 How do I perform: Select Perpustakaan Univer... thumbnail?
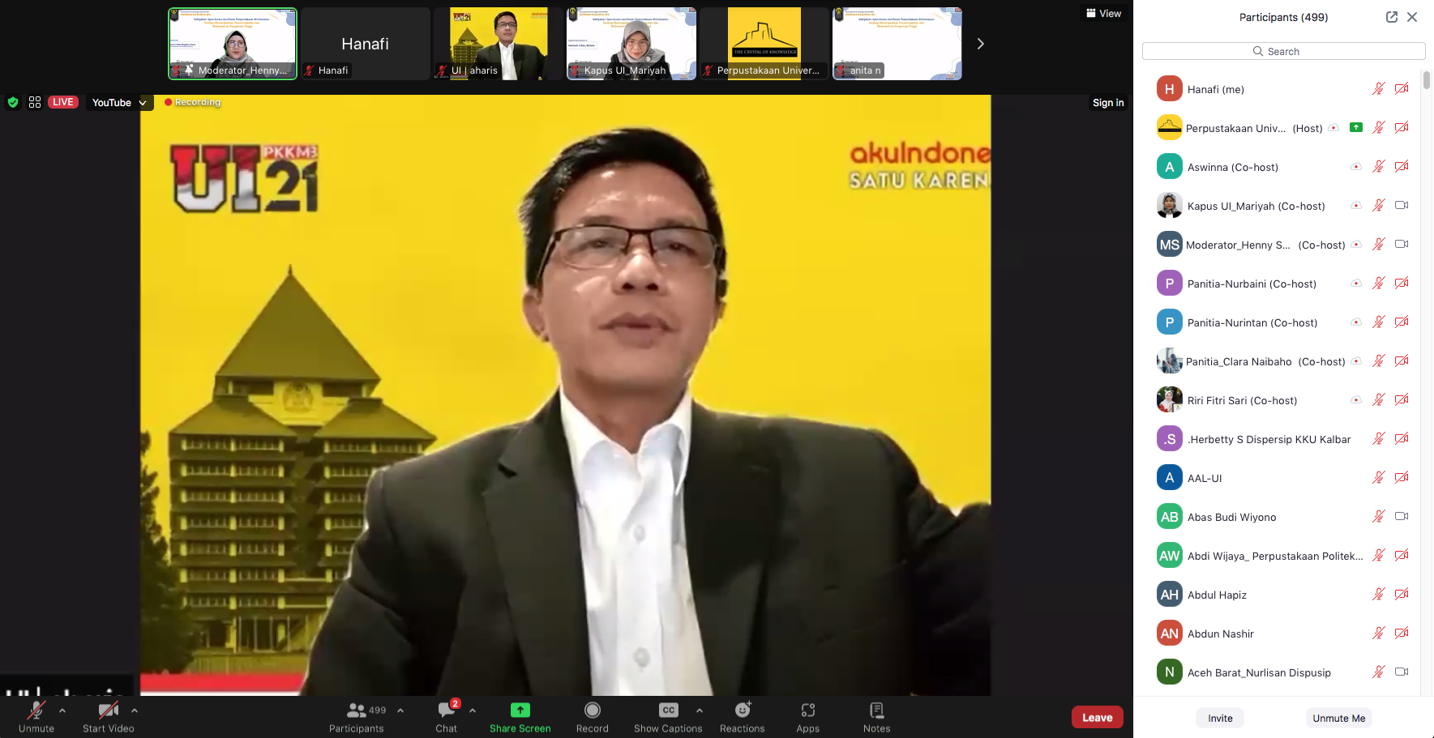coord(764,44)
